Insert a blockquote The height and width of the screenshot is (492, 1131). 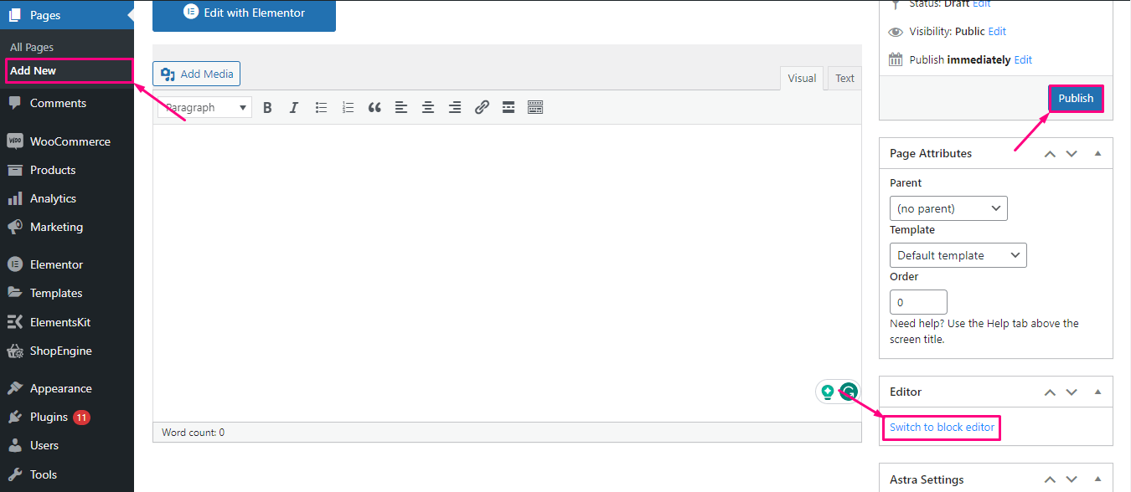coord(374,106)
